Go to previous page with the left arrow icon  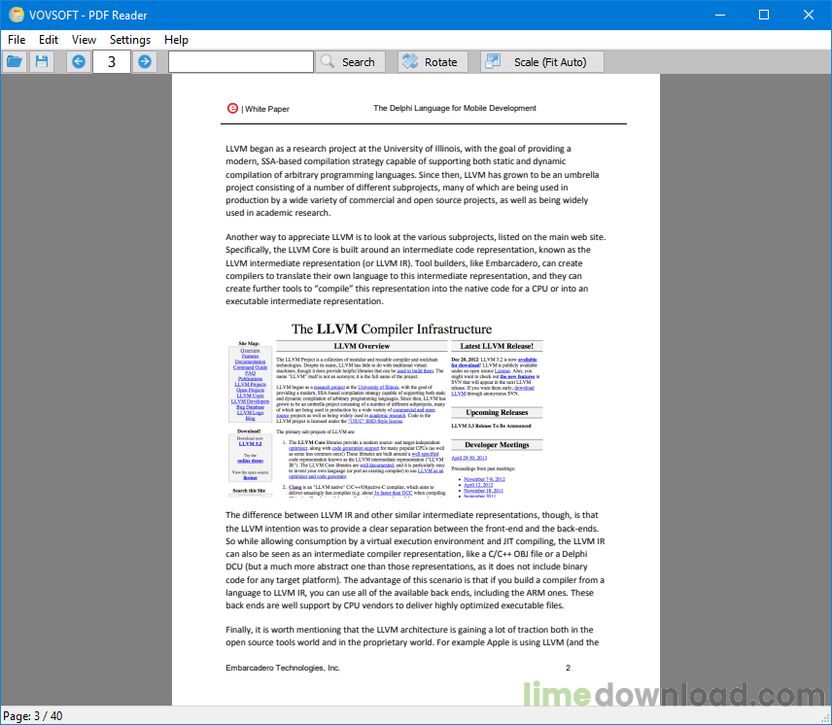click(x=78, y=61)
